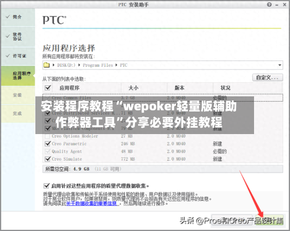
Task: Click the 772 MB size cell
Action: 128,159
